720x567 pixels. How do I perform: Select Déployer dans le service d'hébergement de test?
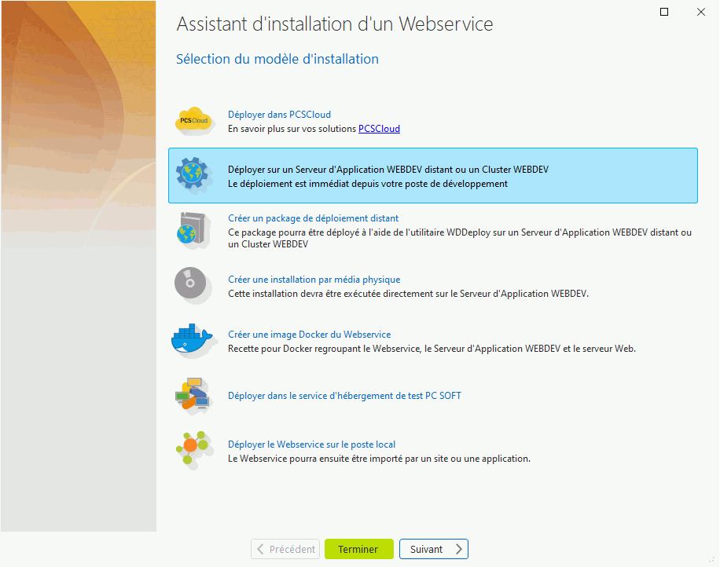point(344,396)
